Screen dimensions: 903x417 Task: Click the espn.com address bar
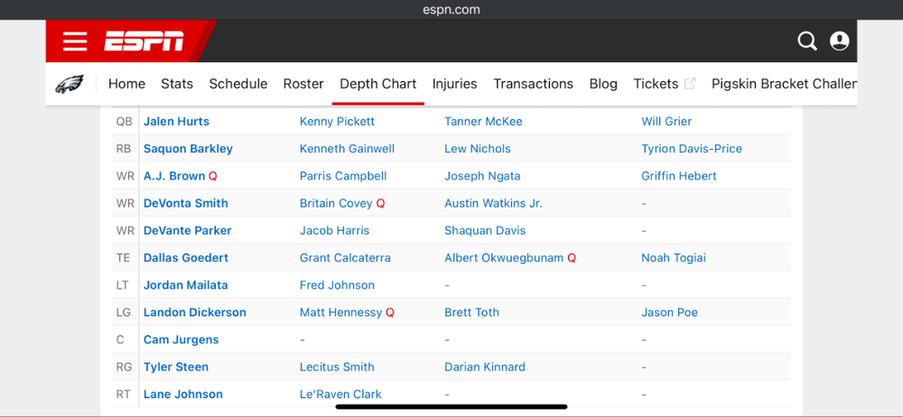(x=451, y=10)
